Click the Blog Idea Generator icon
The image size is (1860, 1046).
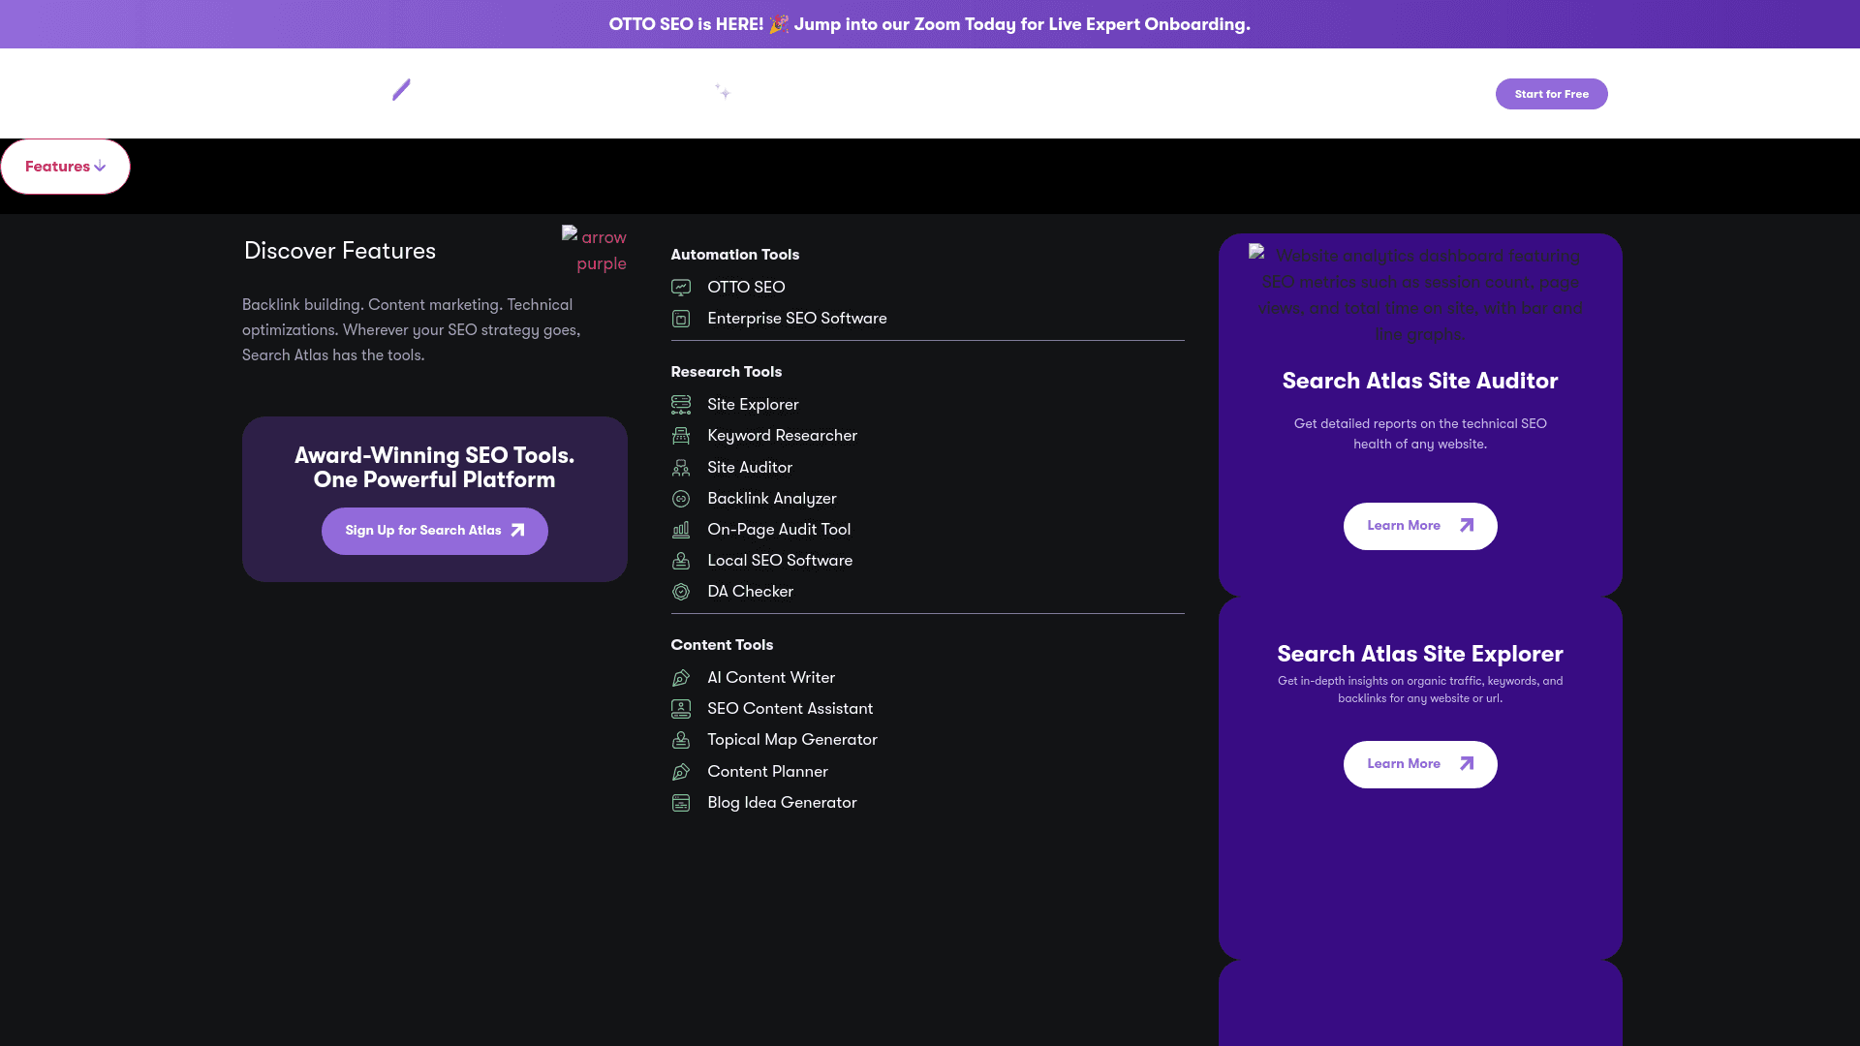pyautogui.click(x=681, y=803)
